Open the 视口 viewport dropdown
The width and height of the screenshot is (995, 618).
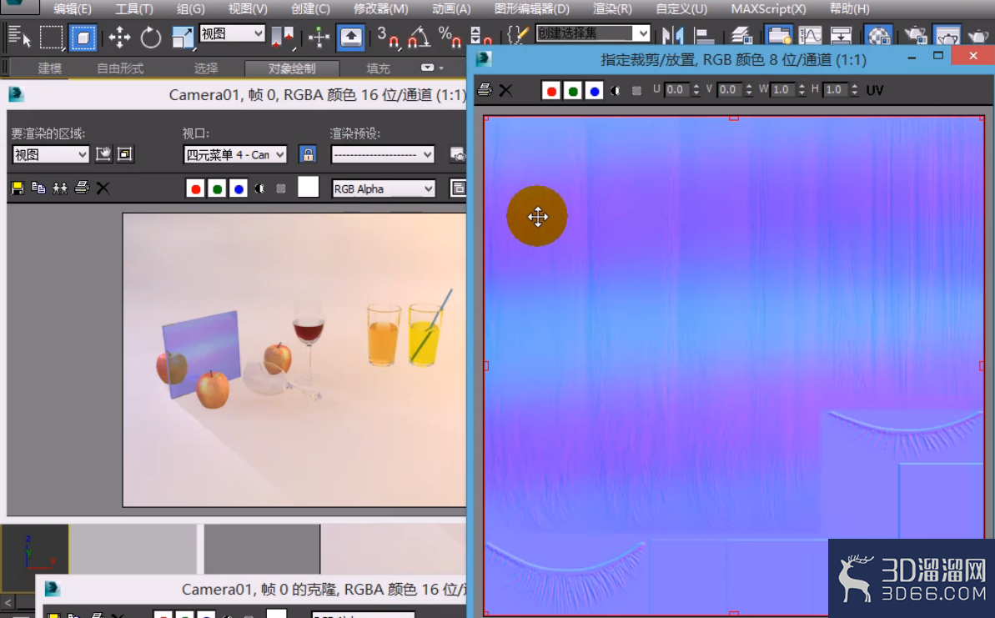point(235,154)
